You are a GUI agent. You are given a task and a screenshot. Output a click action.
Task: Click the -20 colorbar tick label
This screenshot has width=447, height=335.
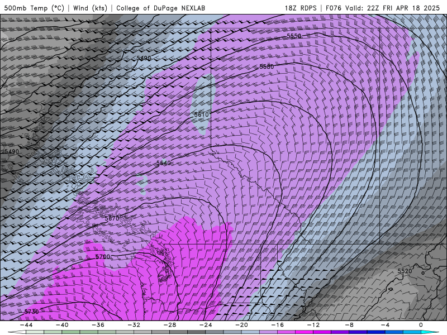pyautogui.click(x=241, y=325)
